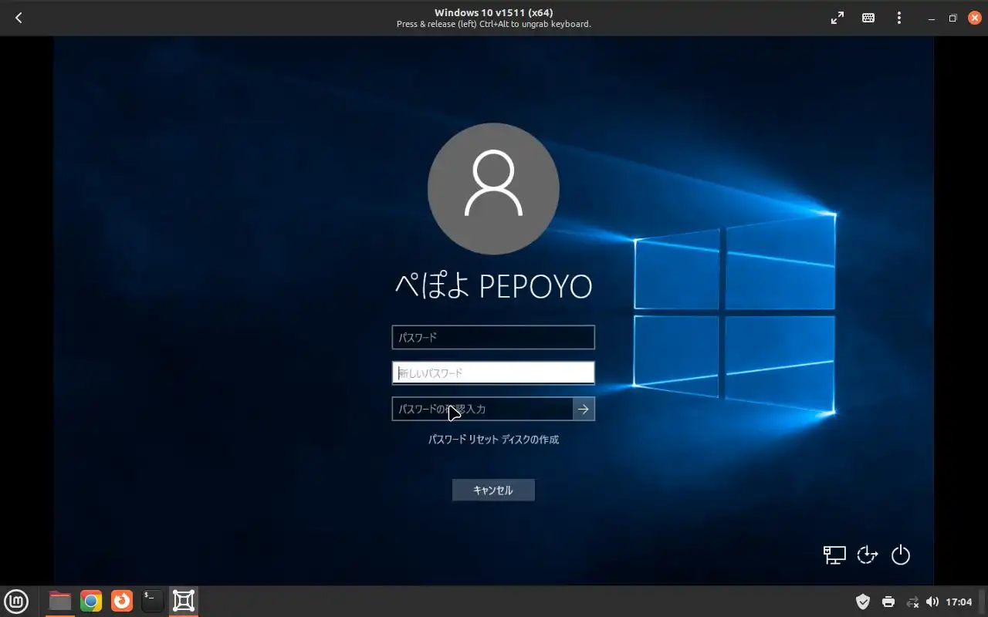
Task: Click the ぺぽよ PEPOYO user name
Action: pos(493,287)
